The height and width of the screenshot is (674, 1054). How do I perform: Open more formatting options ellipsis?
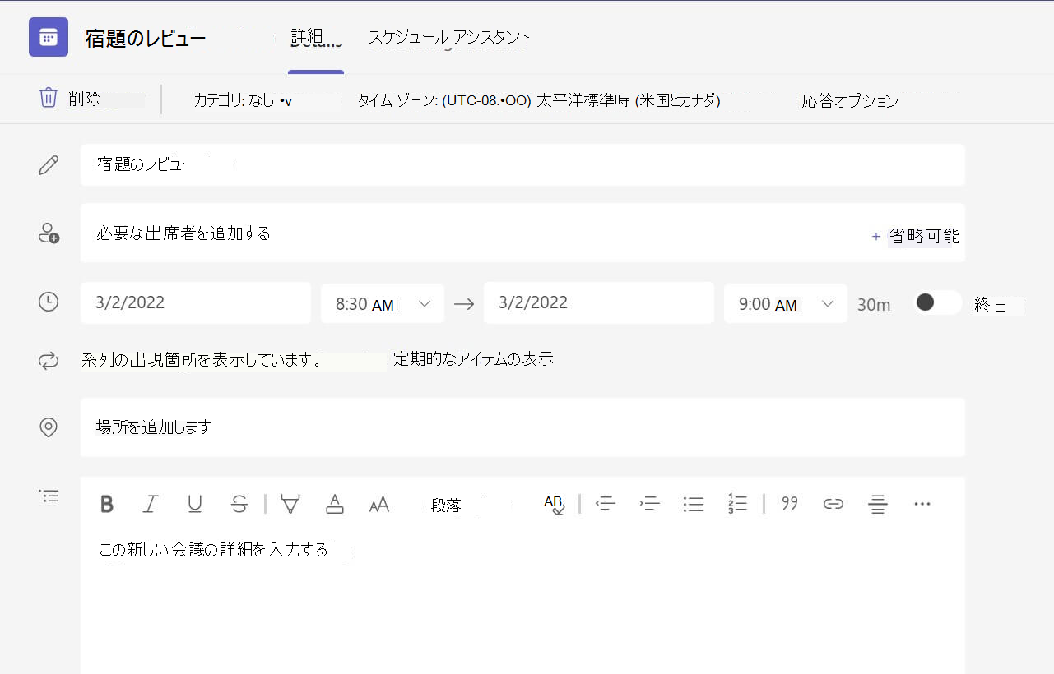tap(922, 504)
